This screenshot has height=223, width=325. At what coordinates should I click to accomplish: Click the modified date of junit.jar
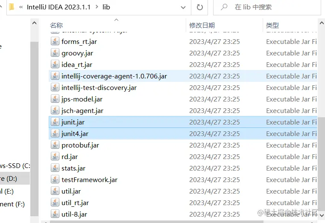click(x=214, y=122)
